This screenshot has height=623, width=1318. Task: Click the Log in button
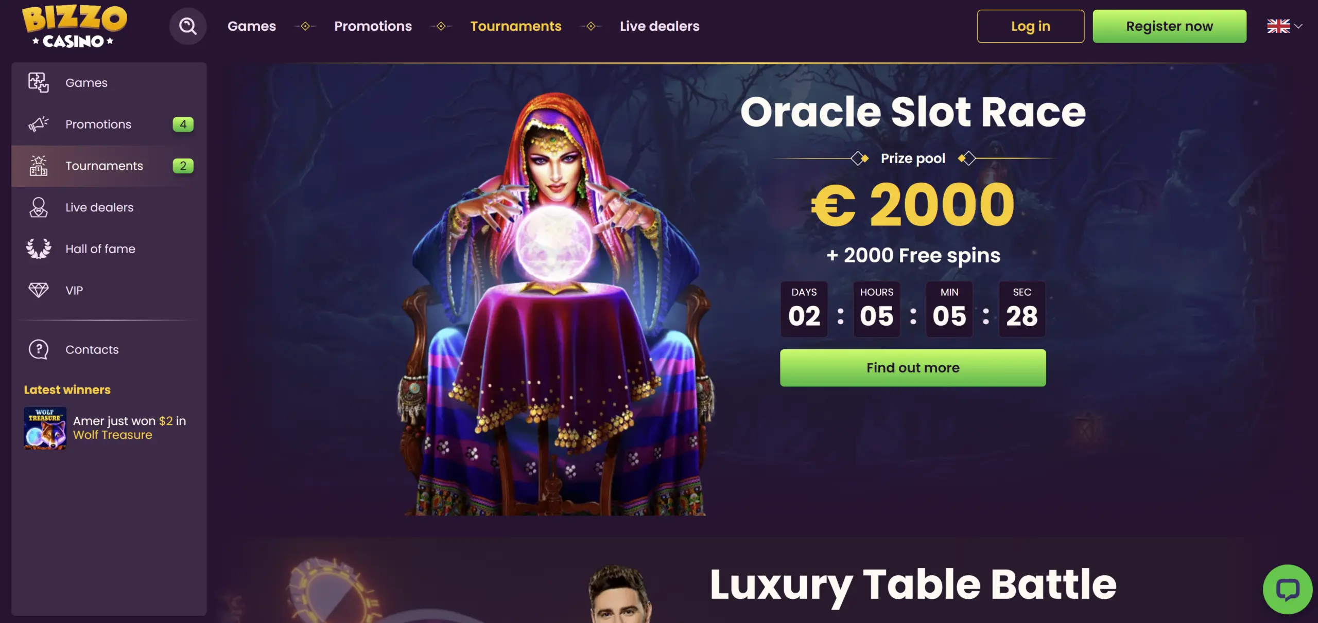pyautogui.click(x=1031, y=26)
